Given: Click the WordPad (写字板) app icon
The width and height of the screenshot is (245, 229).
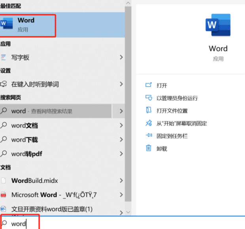Looking at the screenshot, I should 3,57.
